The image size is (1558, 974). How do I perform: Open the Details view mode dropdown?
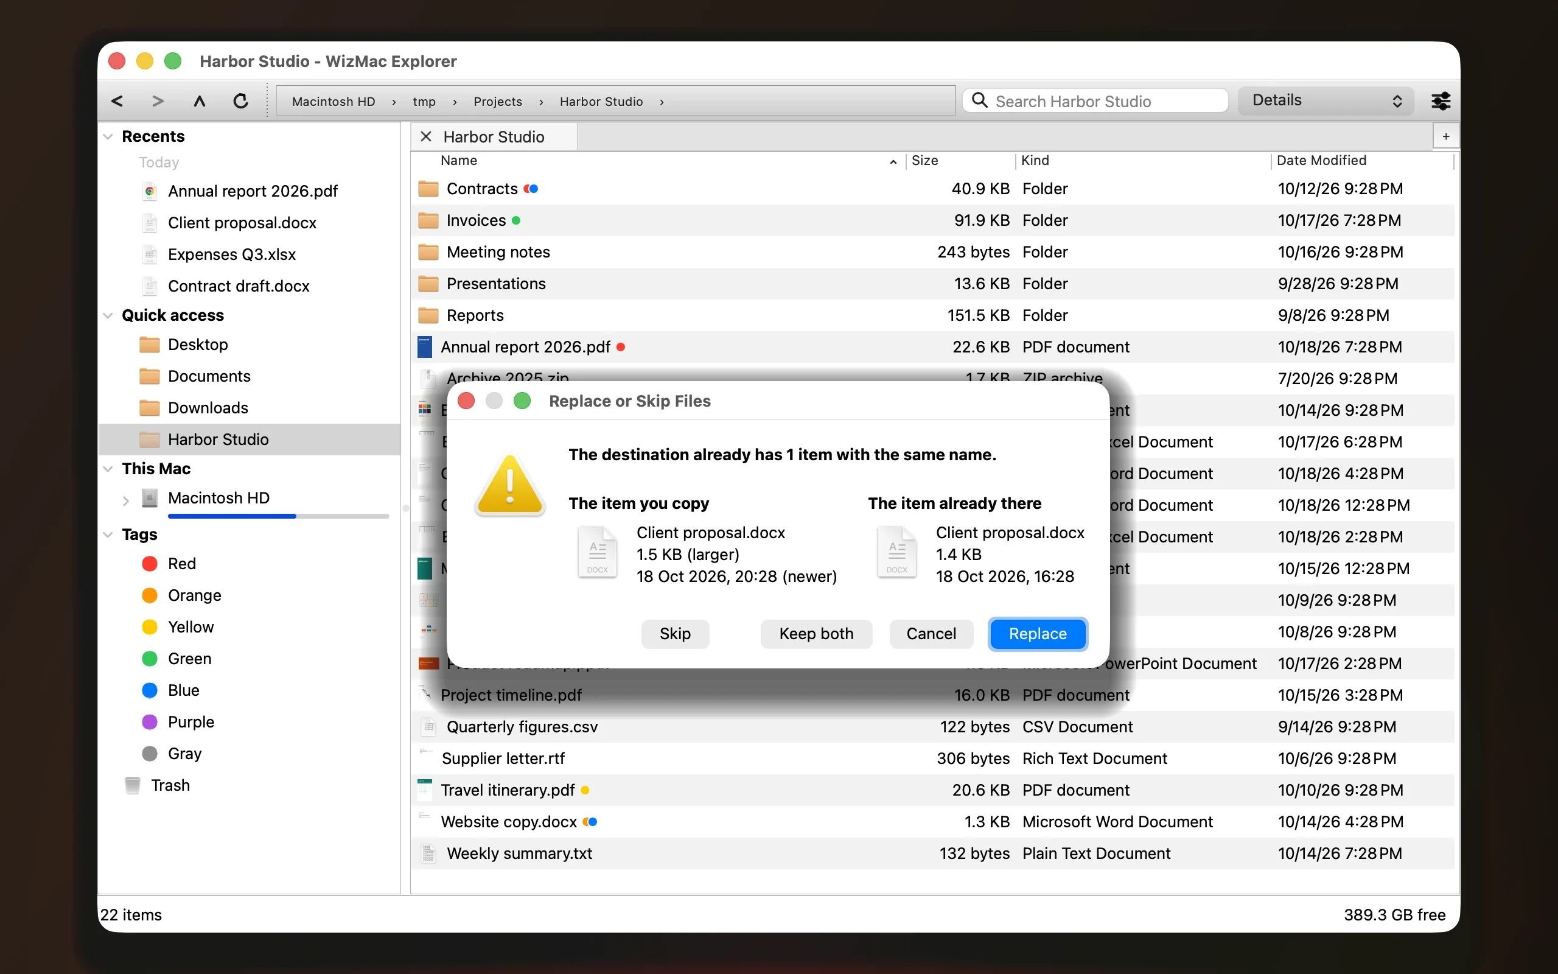1326,100
